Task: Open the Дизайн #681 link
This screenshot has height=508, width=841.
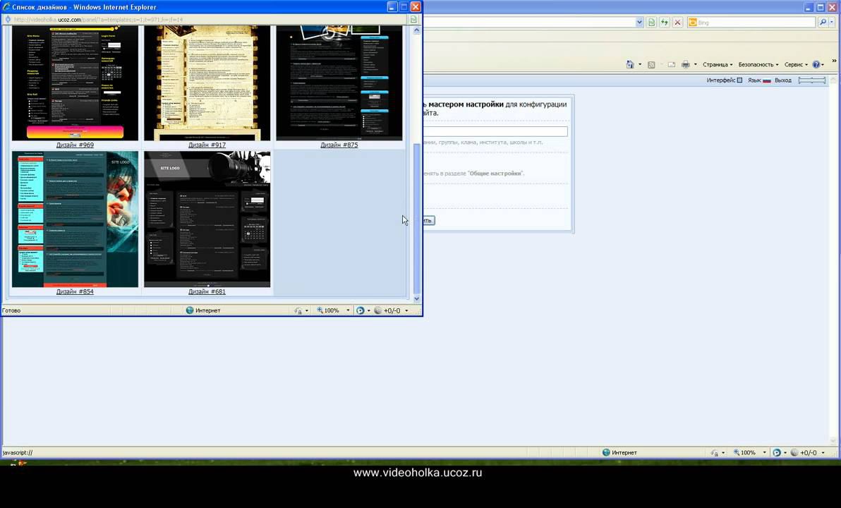Action: tap(207, 292)
